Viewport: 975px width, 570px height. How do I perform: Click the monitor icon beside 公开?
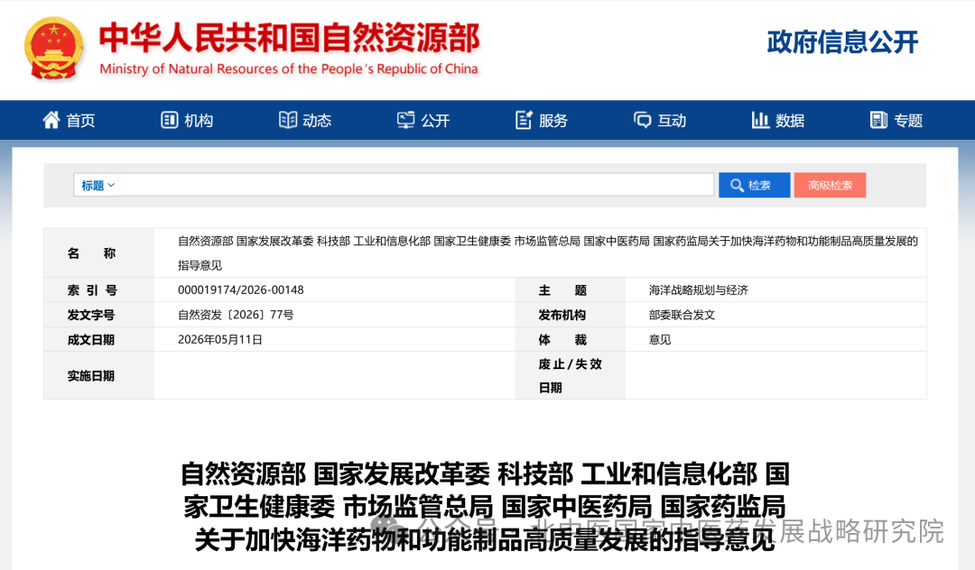pyautogui.click(x=405, y=120)
